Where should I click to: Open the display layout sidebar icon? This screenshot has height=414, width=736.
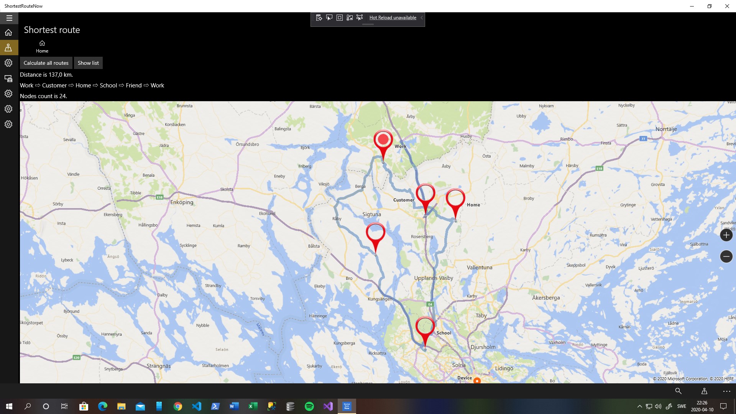click(x=8, y=79)
